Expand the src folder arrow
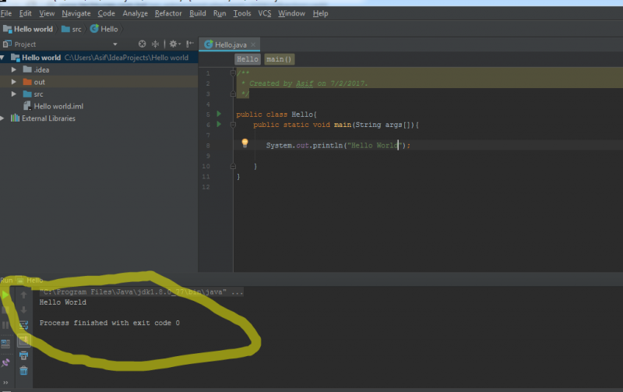Screen dimensions: 623x392 point(14,94)
